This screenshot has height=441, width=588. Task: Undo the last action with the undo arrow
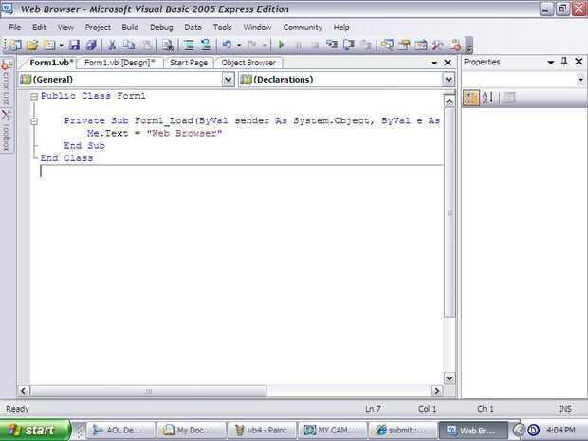tap(227, 45)
